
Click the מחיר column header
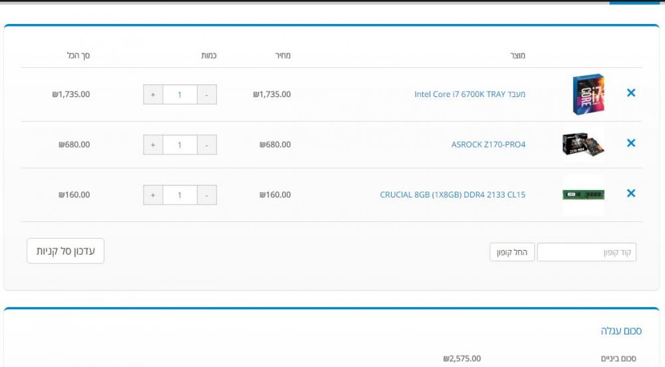[283, 55]
